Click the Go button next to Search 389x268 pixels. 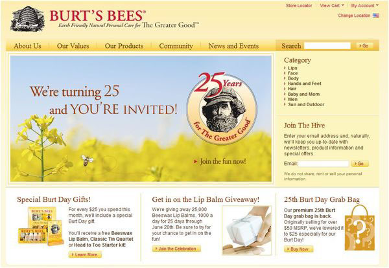[365, 46]
